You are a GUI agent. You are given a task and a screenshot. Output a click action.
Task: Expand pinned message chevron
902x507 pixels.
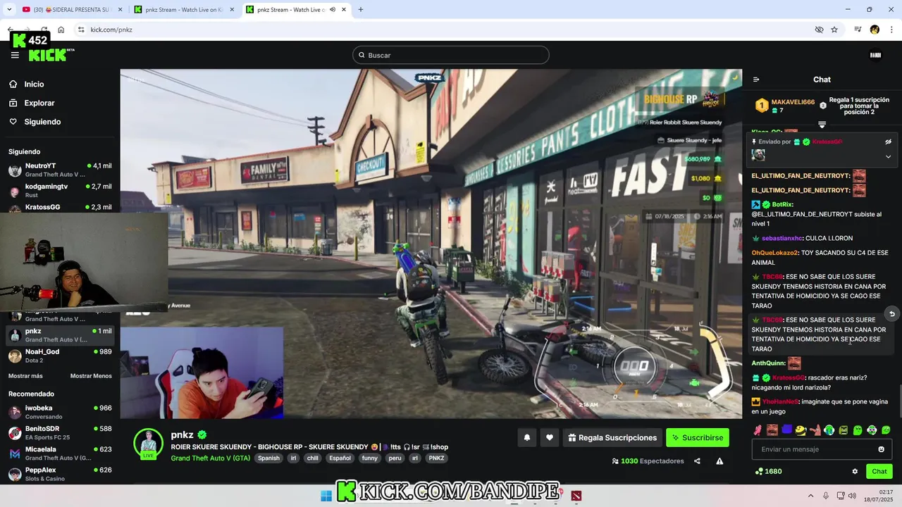888,156
